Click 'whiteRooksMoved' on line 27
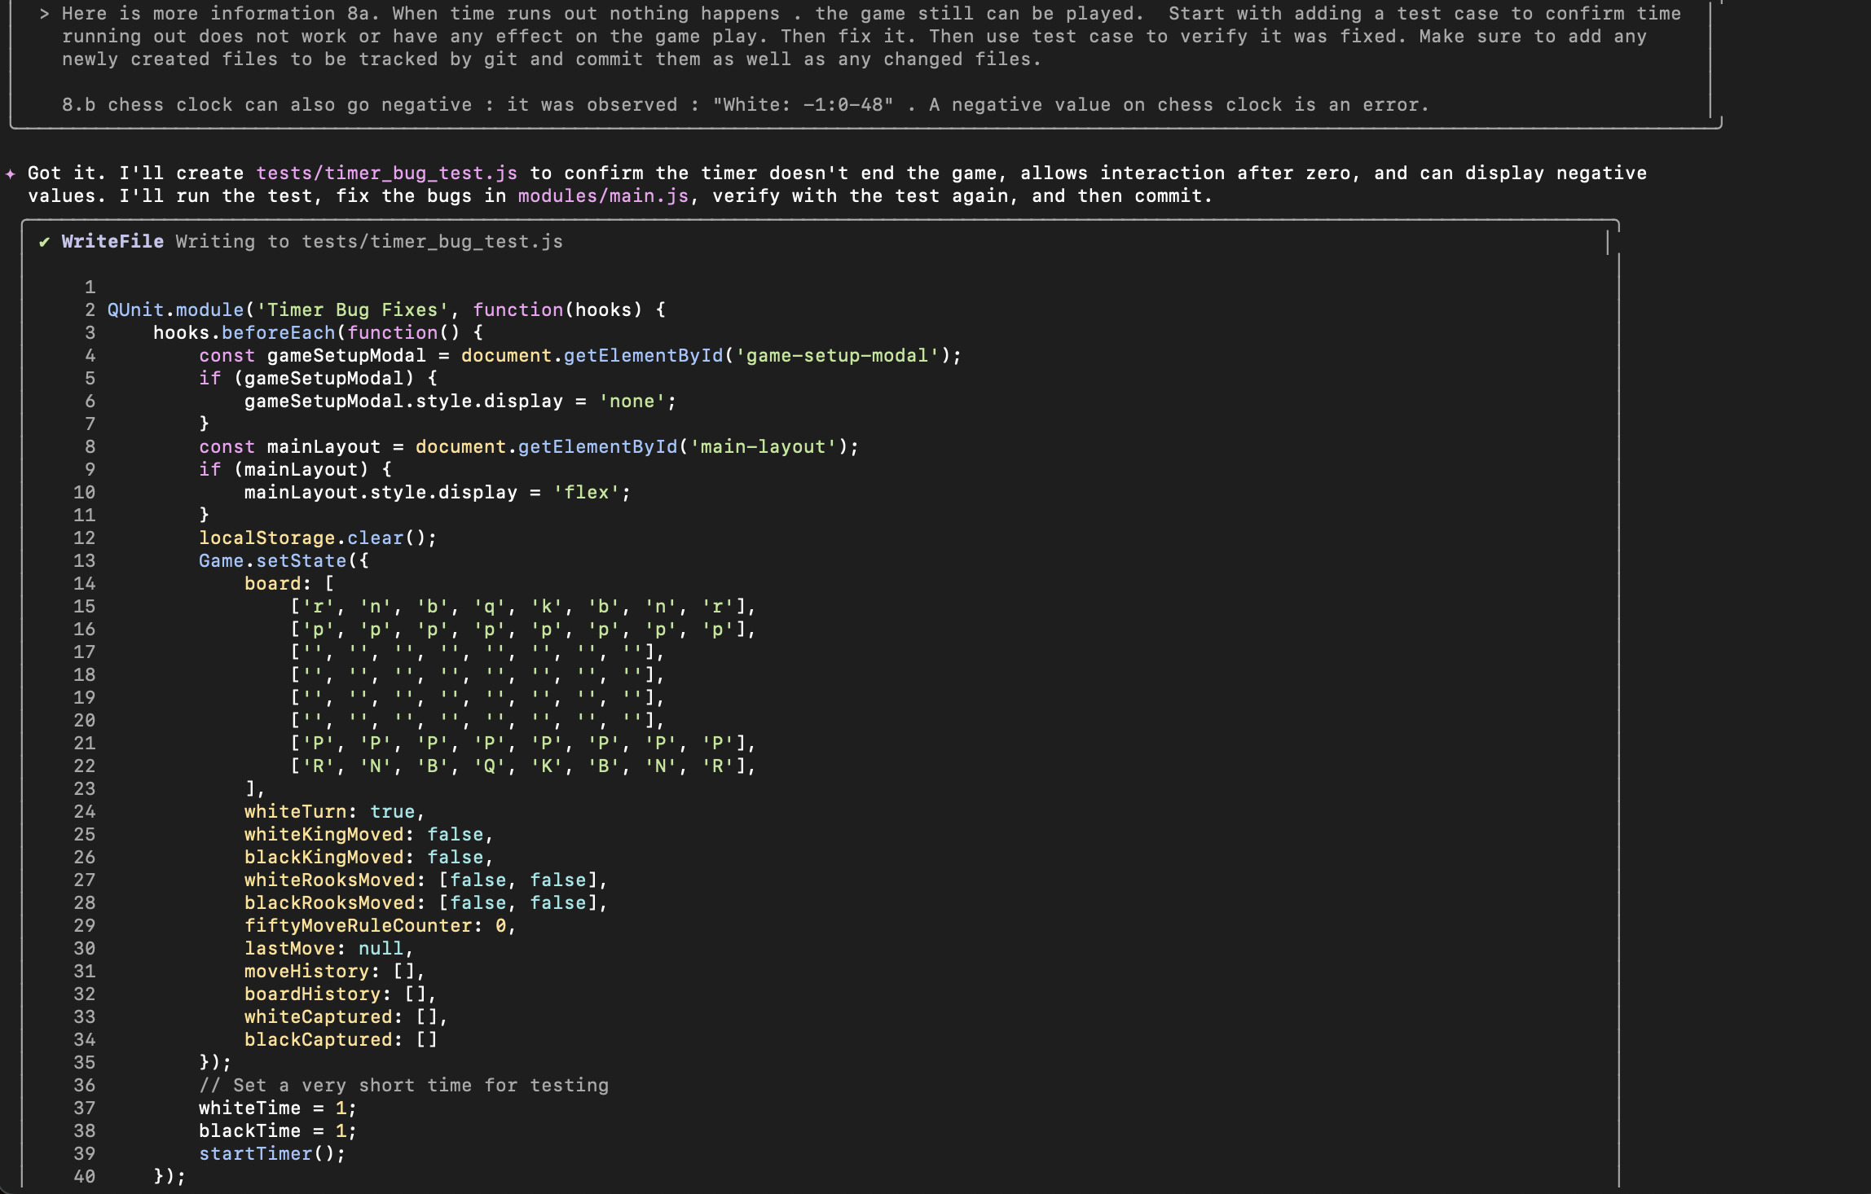 click(329, 880)
